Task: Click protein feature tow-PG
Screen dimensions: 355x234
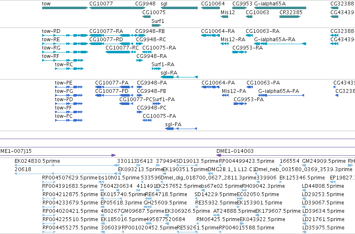Action: [x=68, y=95]
